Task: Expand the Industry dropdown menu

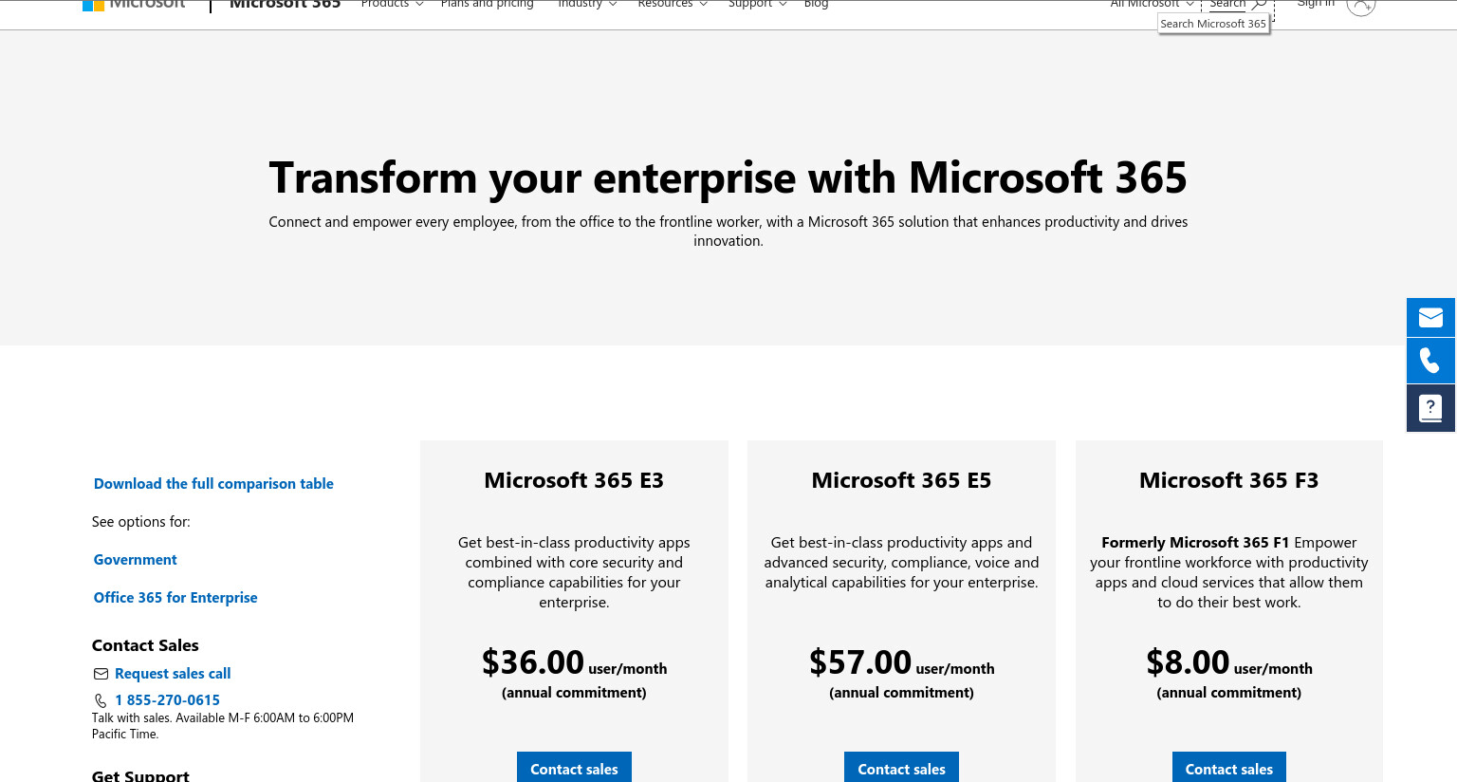Action: click(x=587, y=5)
